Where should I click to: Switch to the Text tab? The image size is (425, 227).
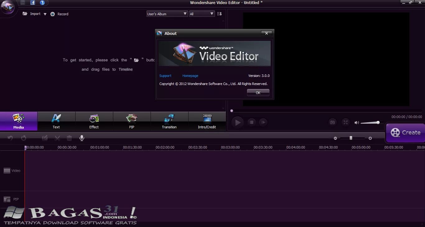coord(56,121)
